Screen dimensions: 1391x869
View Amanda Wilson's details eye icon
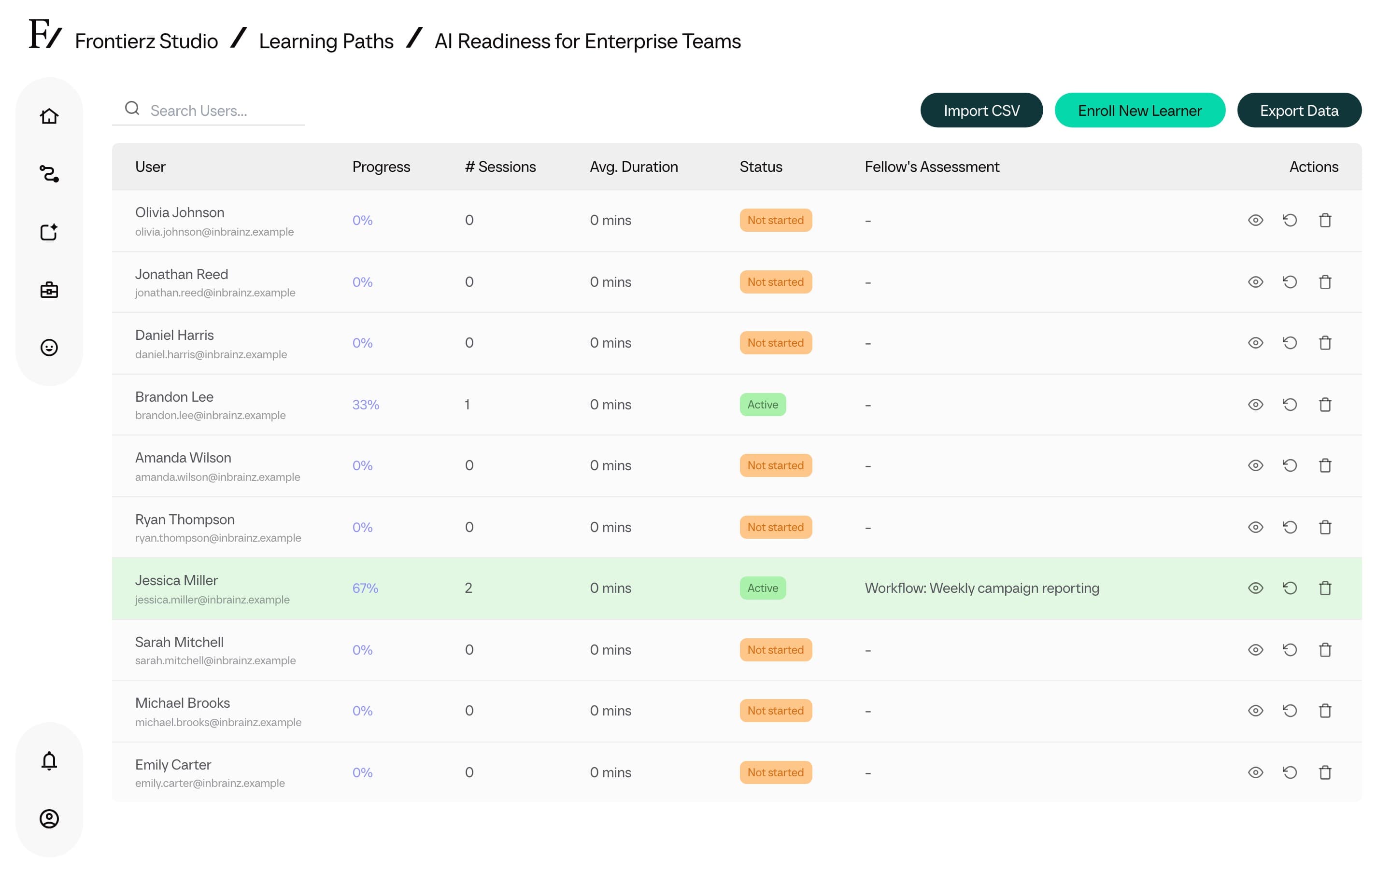[x=1255, y=465]
